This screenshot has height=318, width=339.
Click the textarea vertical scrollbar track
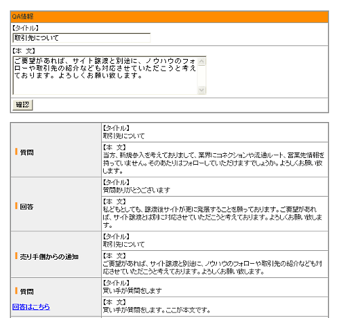point(201,76)
